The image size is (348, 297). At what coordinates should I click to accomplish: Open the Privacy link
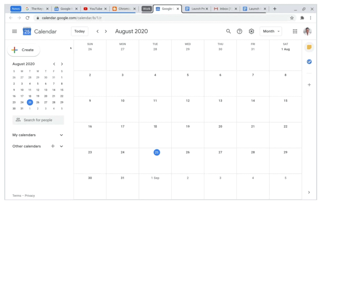[x=30, y=196]
